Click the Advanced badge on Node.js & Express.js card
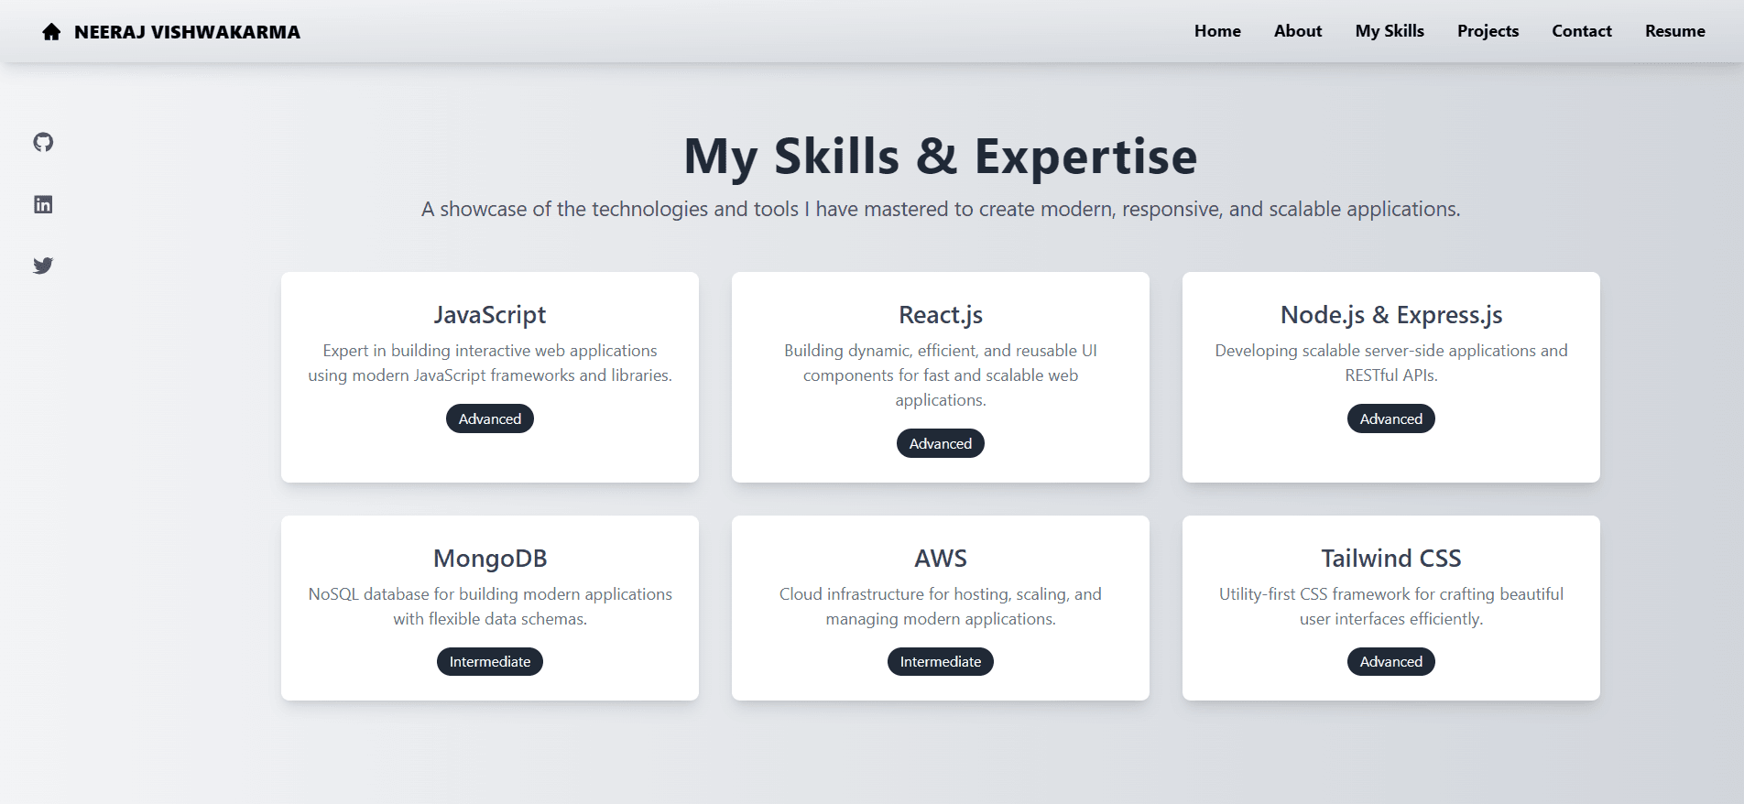1744x804 pixels. coord(1391,418)
